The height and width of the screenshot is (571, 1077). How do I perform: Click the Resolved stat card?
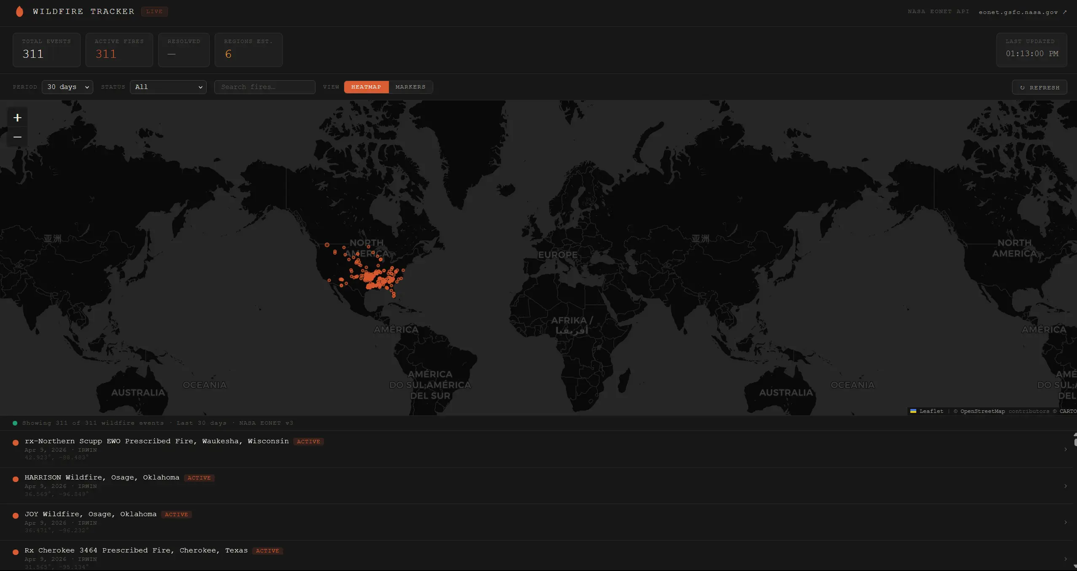(184, 50)
